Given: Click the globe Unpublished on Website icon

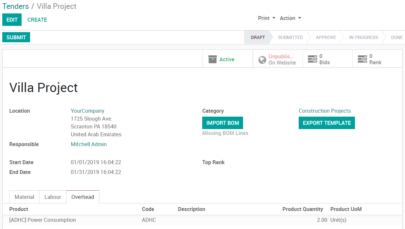Looking at the screenshot, I should point(262,60).
